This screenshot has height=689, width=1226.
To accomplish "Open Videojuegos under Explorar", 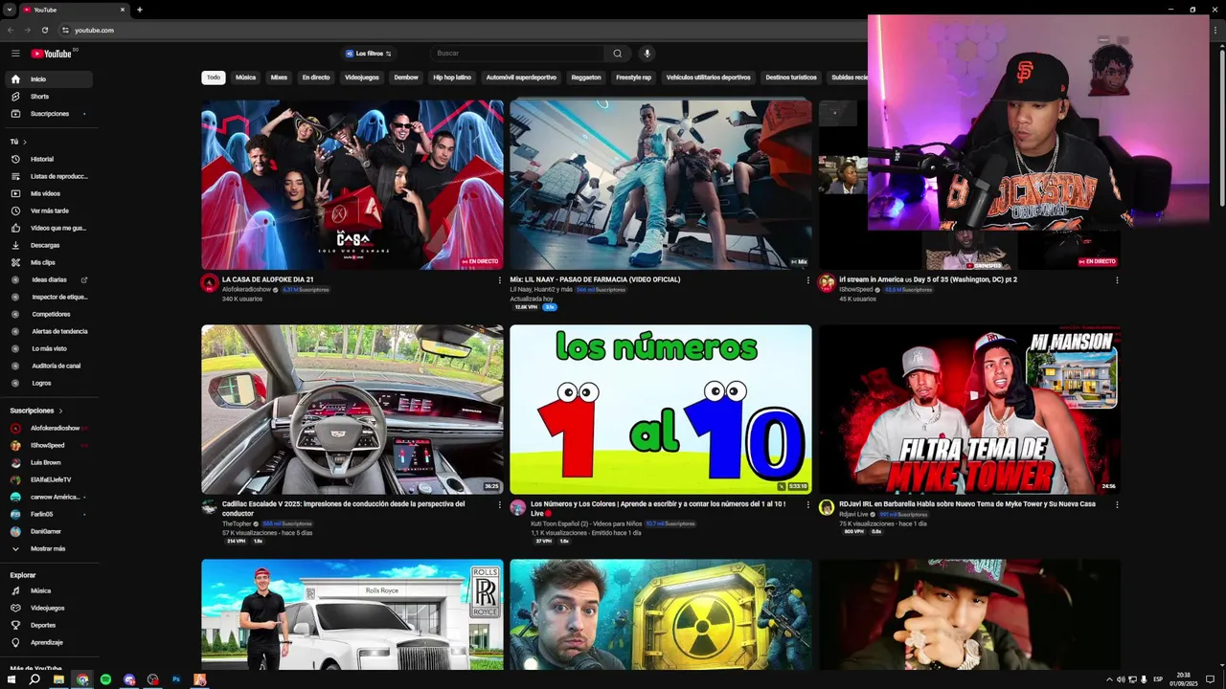I will [x=48, y=608].
